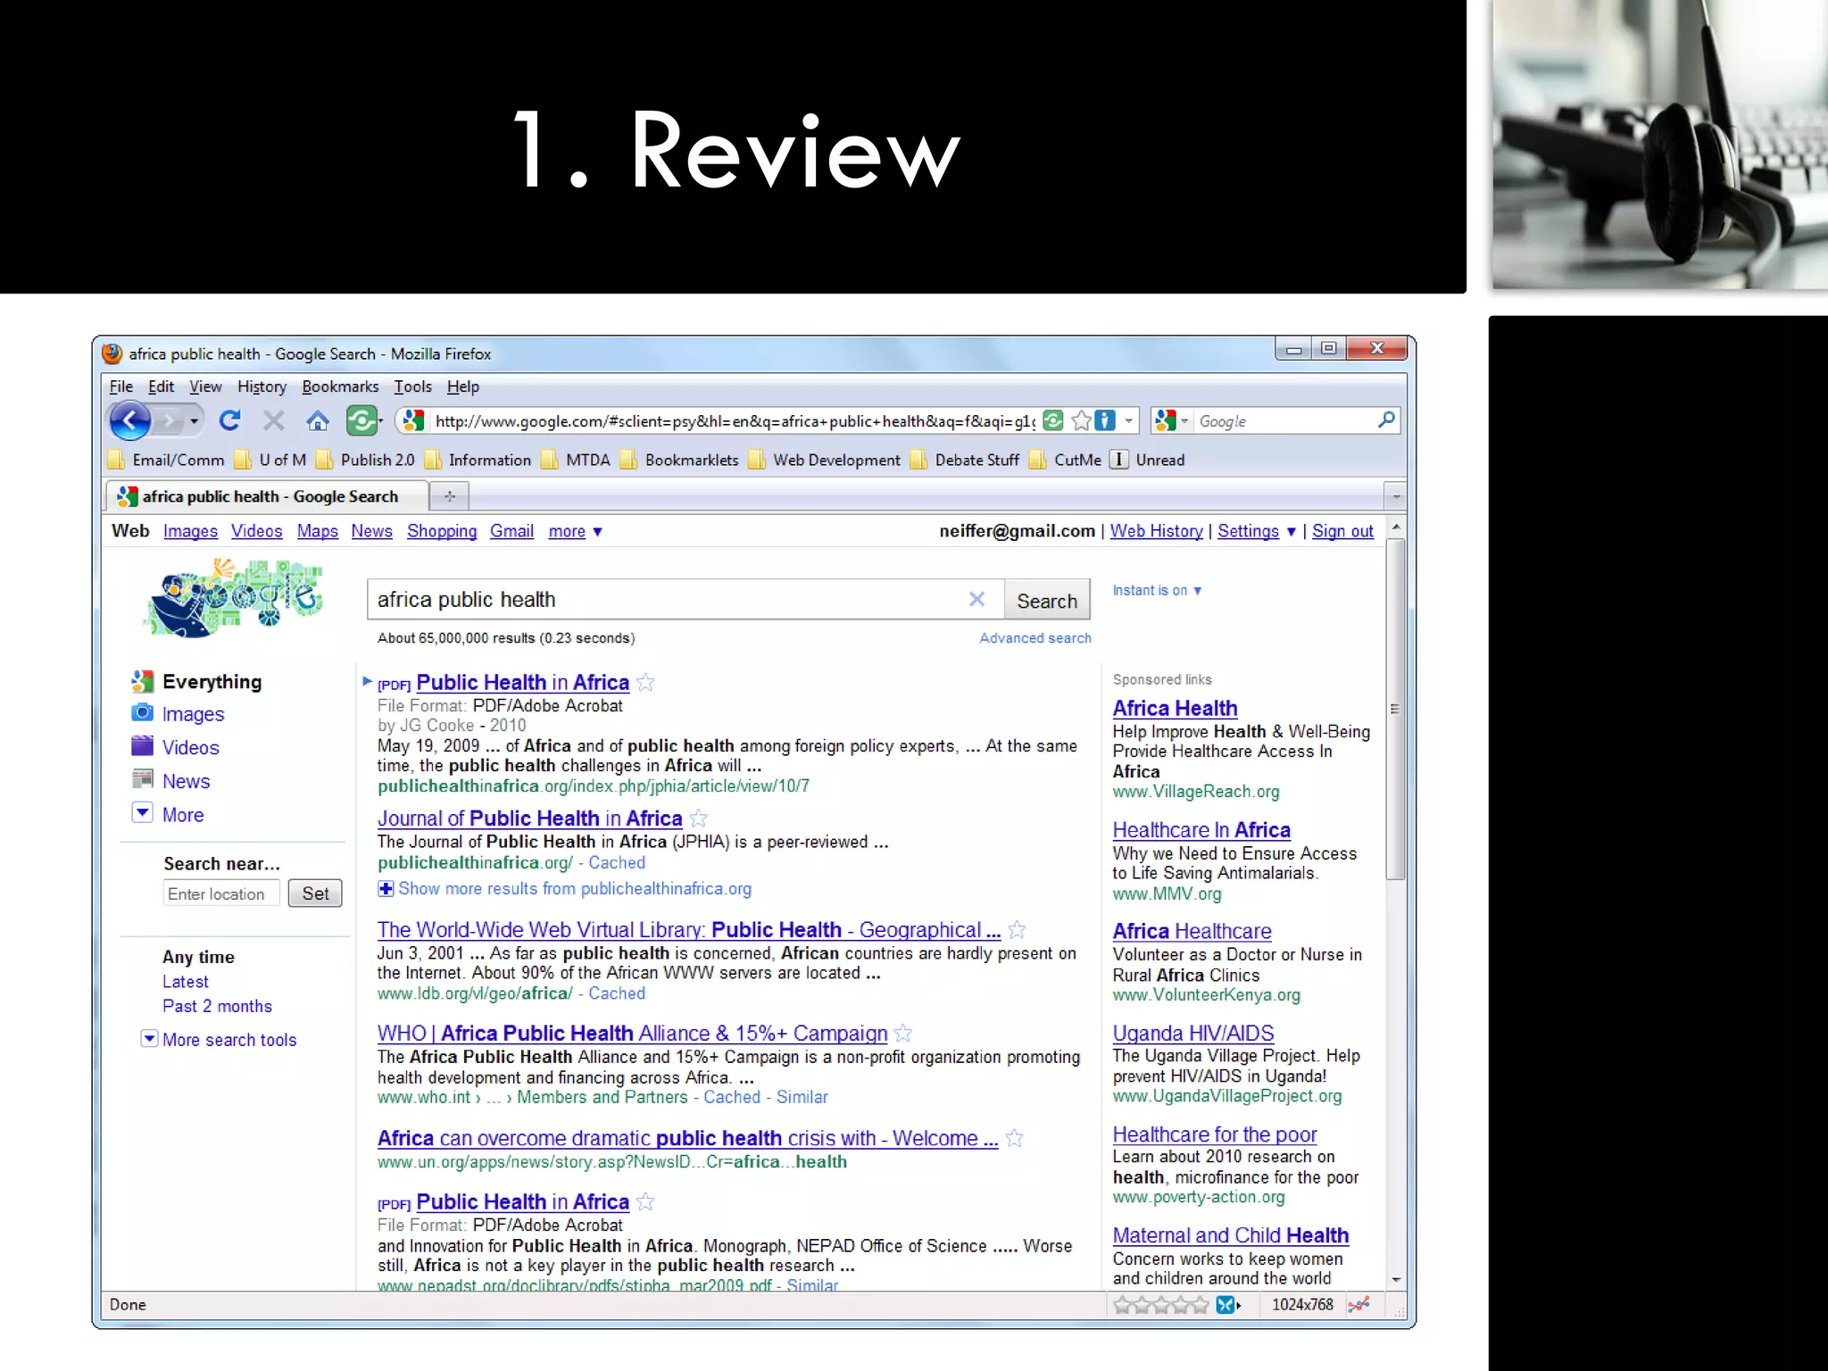Open the Email/Comm bookmark folder
This screenshot has height=1371, width=1828.
click(167, 460)
